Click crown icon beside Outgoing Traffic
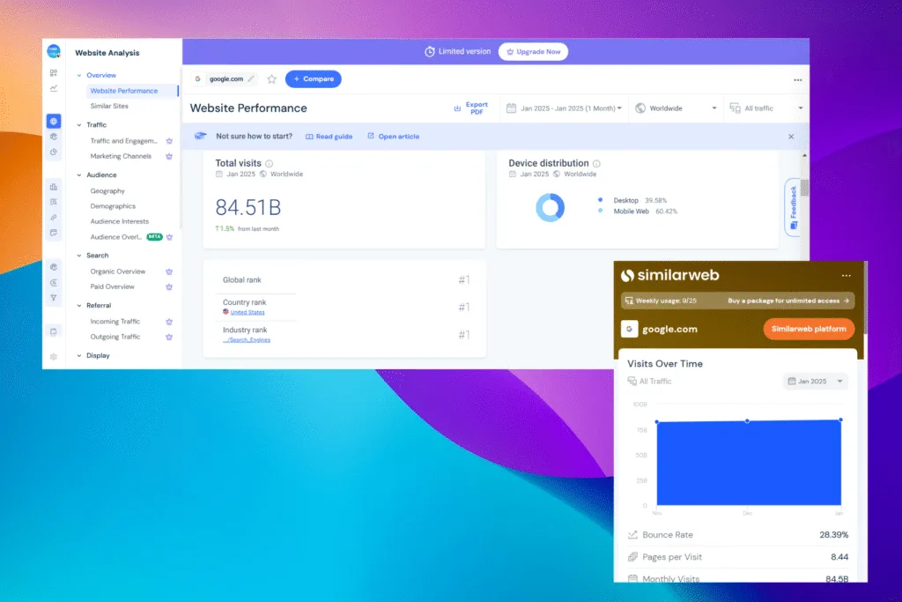902x602 pixels. 169,338
